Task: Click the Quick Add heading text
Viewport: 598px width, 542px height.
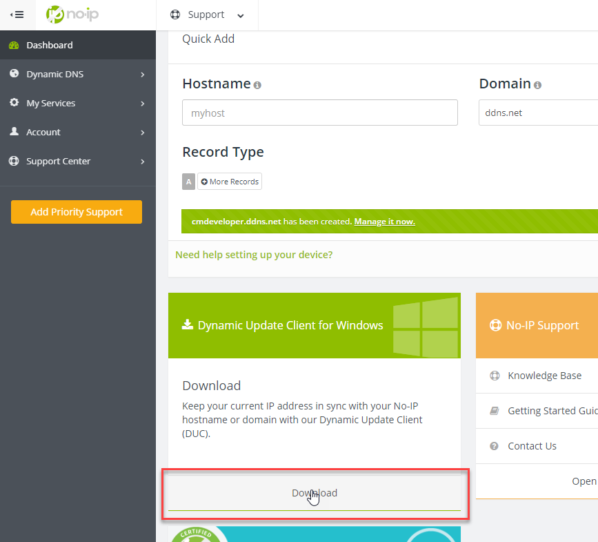Action: point(208,39)
